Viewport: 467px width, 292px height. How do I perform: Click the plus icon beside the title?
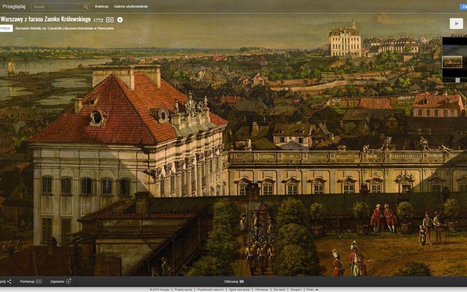coord(120,20)
